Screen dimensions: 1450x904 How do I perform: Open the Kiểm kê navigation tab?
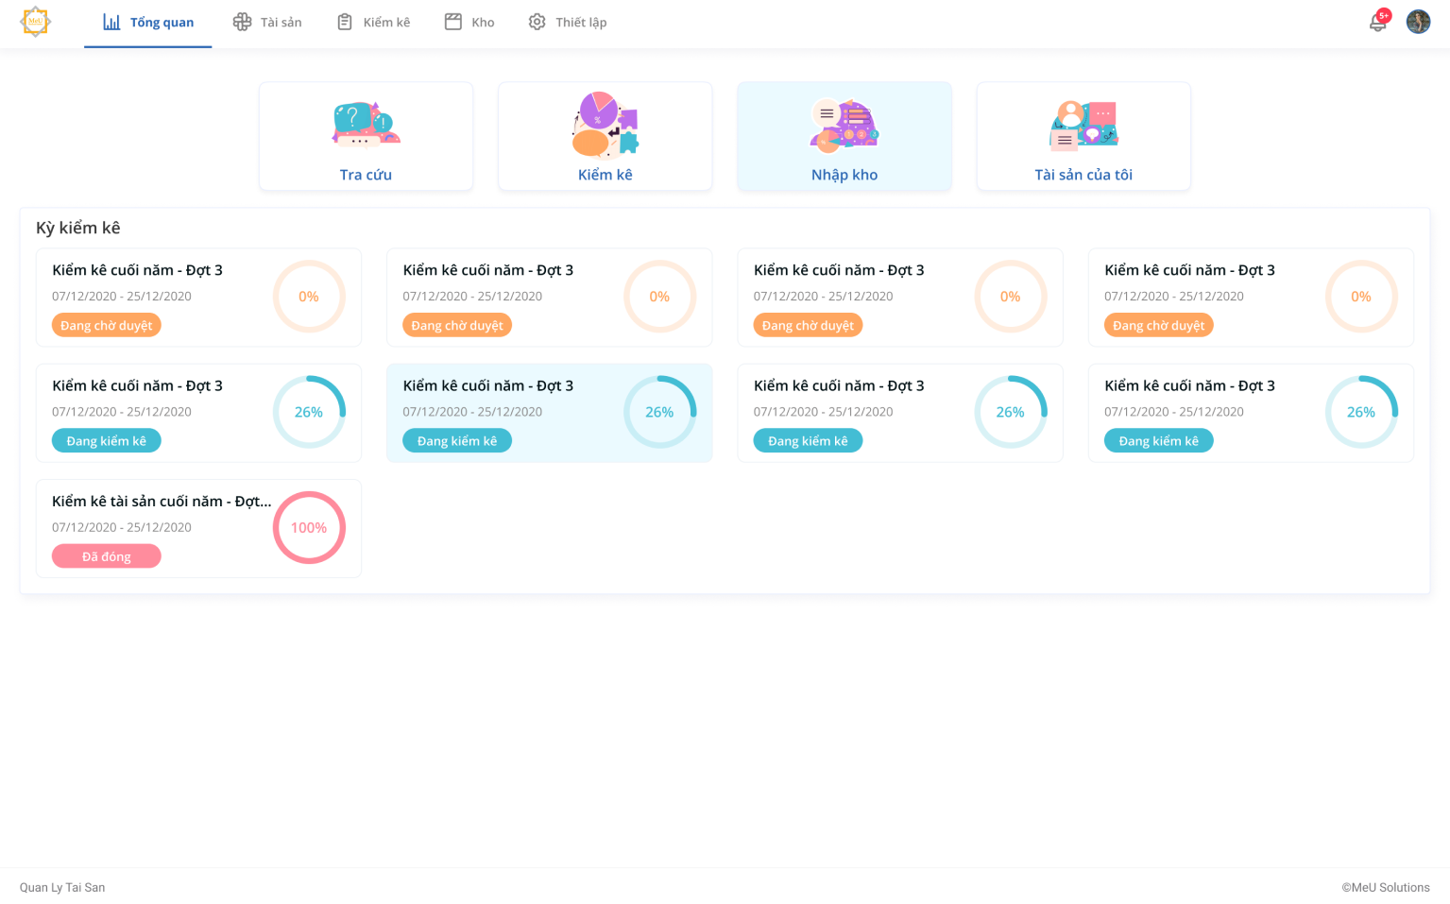click(x=374, y=22)
